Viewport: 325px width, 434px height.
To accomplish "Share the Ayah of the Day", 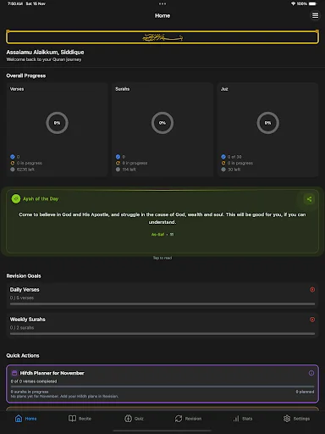I will point(309,199).
